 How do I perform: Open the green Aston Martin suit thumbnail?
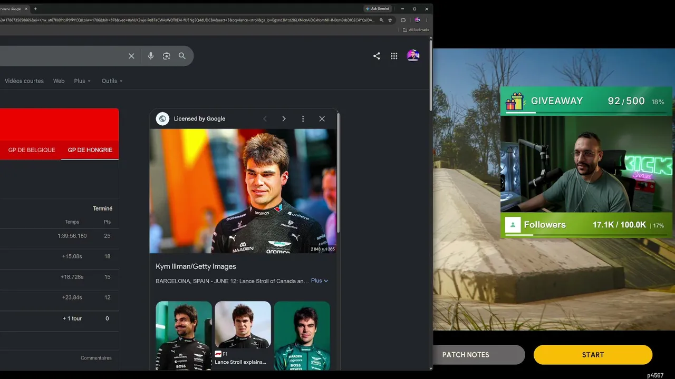point(302,336)
